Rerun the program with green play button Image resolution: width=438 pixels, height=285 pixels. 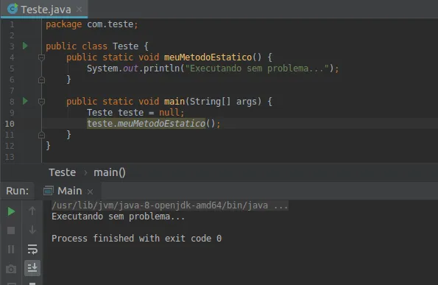point(11,211)
